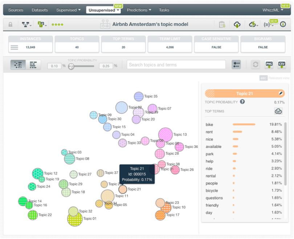Click the reset filters refresh icon
This screenshot has height=239, width=294.
tap(256, 65)
